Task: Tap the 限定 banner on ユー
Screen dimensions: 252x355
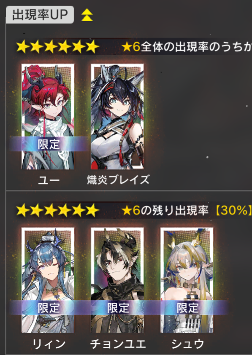Action: click(49, 144)
